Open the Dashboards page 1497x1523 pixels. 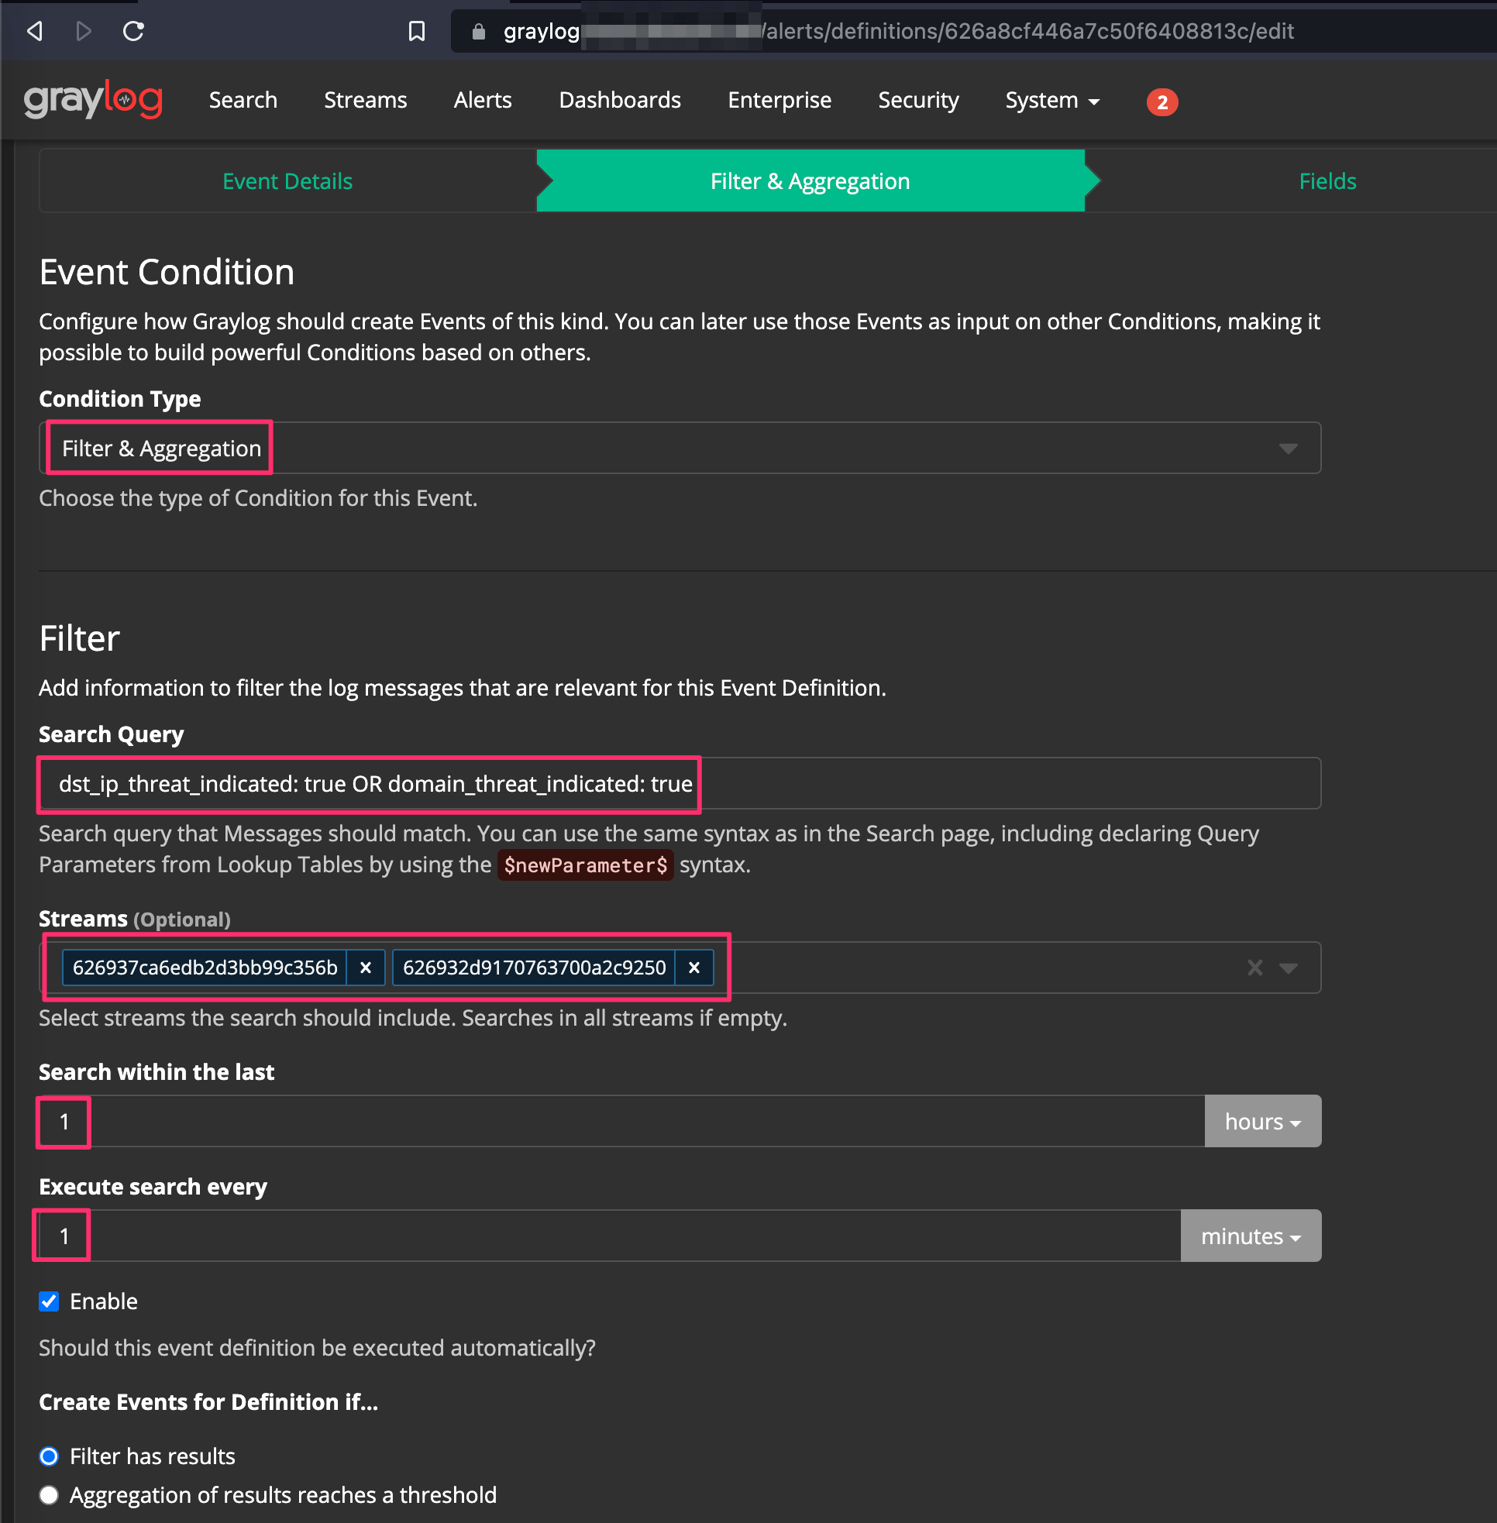pyautogui.click(x=620, y=100)
